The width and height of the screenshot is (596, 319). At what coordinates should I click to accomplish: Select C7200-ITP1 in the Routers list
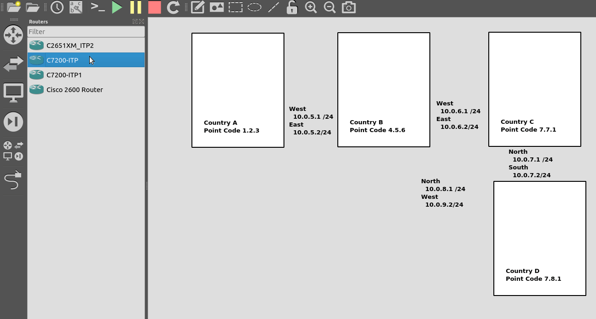[x=64, y=75]
